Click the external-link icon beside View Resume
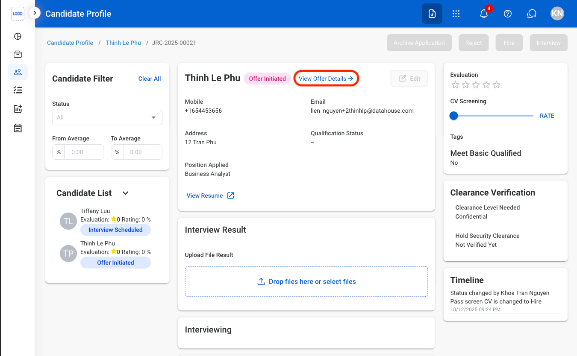 pos(230,196)
